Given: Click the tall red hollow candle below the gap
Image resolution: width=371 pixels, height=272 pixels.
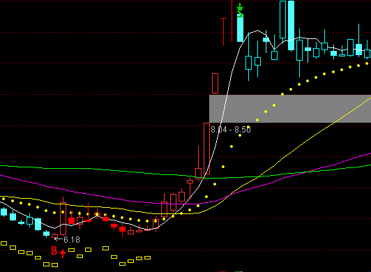Looking at the screenshot, I should (206, 149).
